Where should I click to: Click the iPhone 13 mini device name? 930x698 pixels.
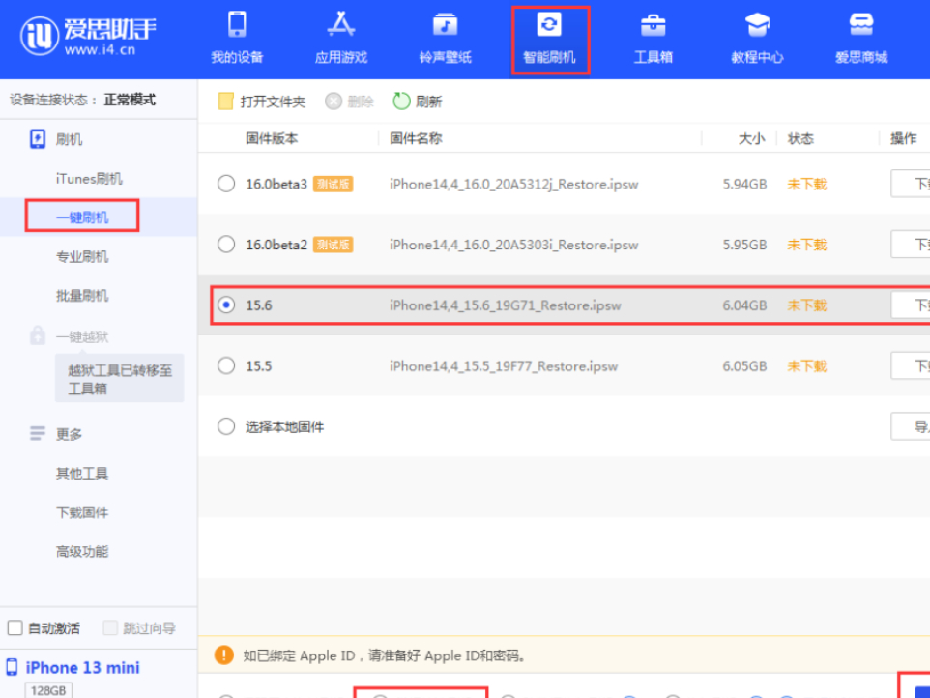pyautogui.click(x=82, y=668)
